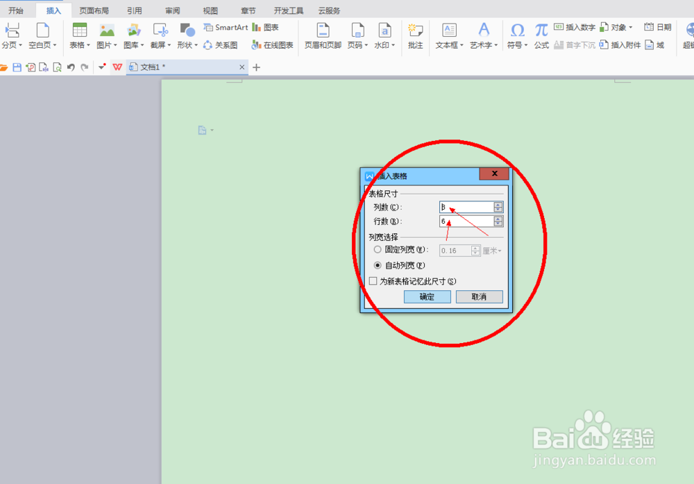This screenshot has width=694, height=484.
Task: Click the open folder icon in quick toolbar
Action: coord(3,67)
